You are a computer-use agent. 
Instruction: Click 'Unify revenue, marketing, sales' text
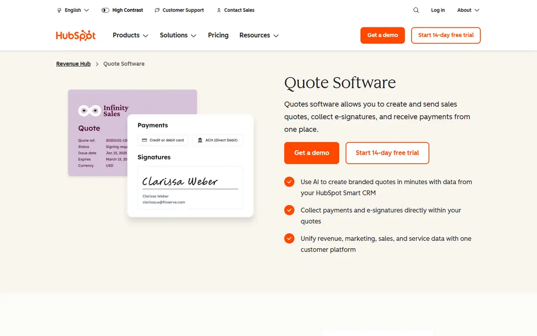[386, 244]
